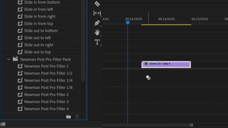
Task: Select the Newman Post Pro Filter 1/8 label
Action: [48, 88]
